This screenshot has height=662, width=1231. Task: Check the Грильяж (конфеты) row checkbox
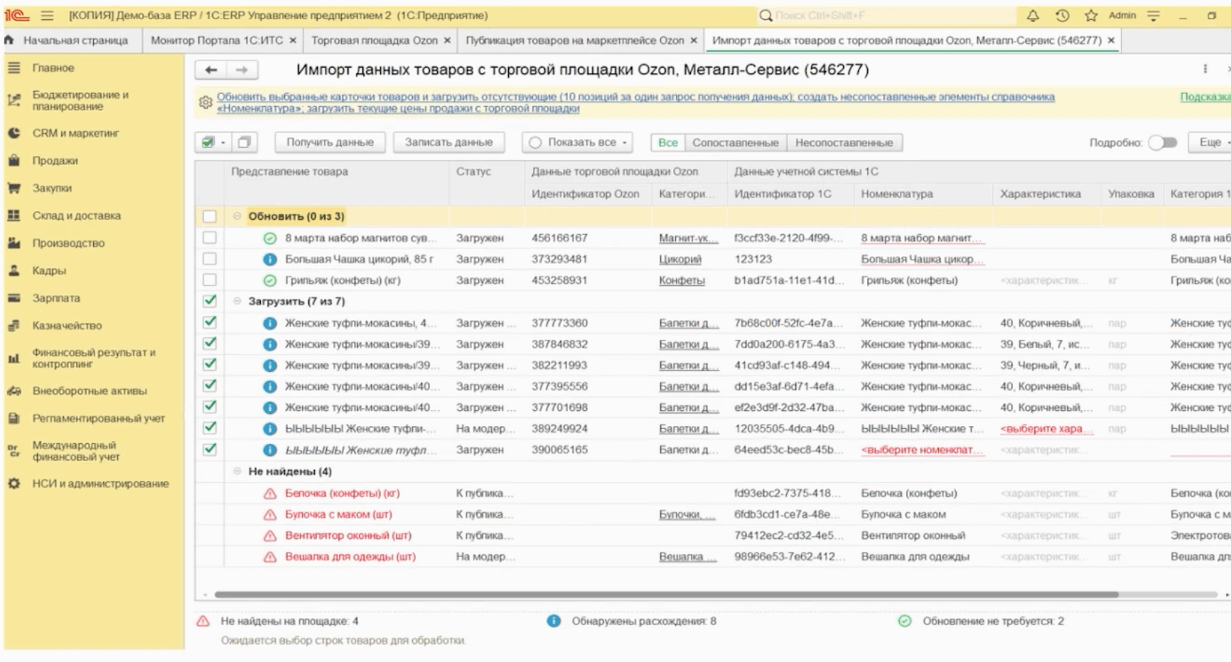click(210, 280)
